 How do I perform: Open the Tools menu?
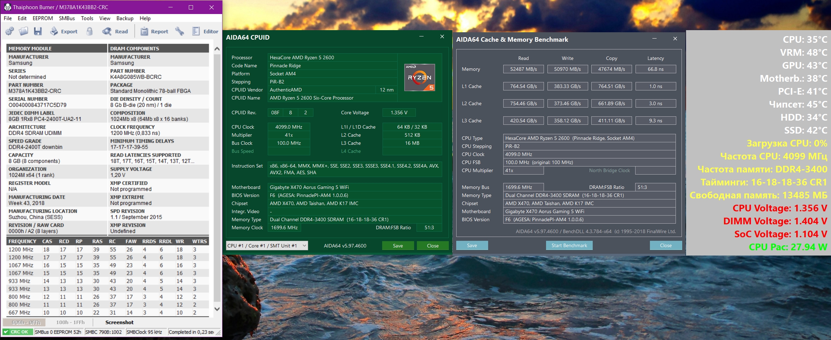click(x=87, y=18)
